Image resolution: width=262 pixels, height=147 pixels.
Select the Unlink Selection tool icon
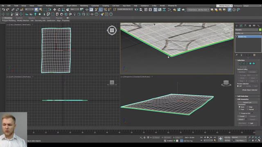click(x=17, y=10)
